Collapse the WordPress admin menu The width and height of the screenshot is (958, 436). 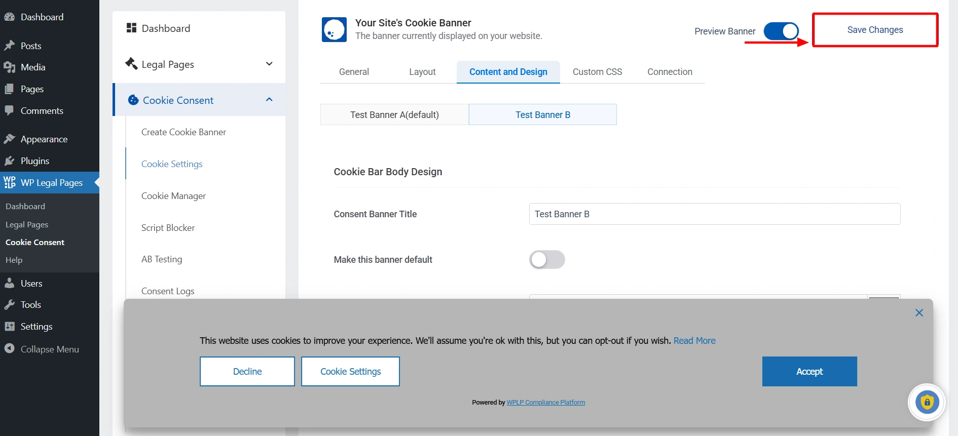point(49,349)
